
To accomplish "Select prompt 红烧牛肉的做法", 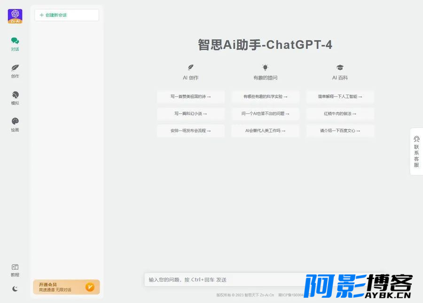I will point(340,114).
